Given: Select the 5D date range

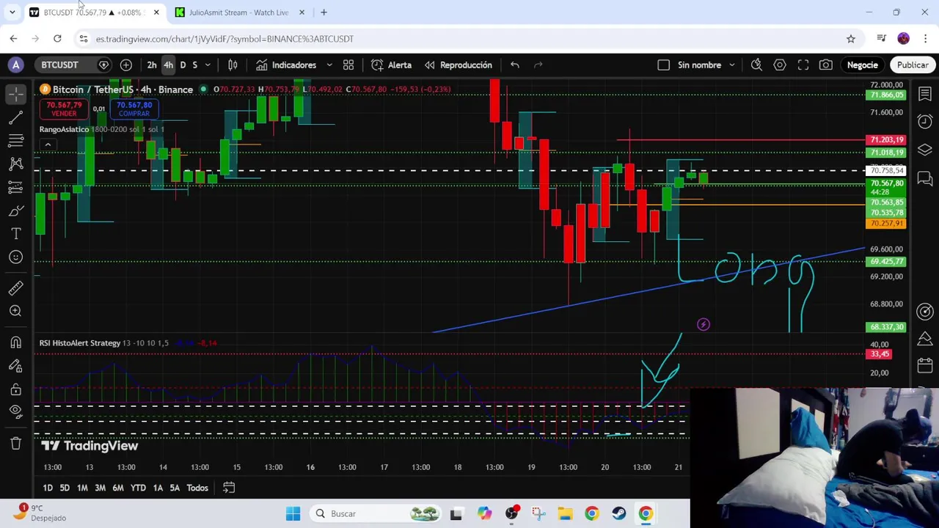Looking at the screenshot, I should click(65, 488).
